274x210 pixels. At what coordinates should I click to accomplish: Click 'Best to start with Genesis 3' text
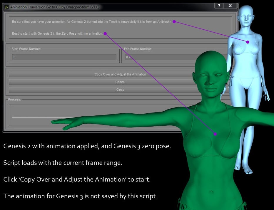click(58, 33)
